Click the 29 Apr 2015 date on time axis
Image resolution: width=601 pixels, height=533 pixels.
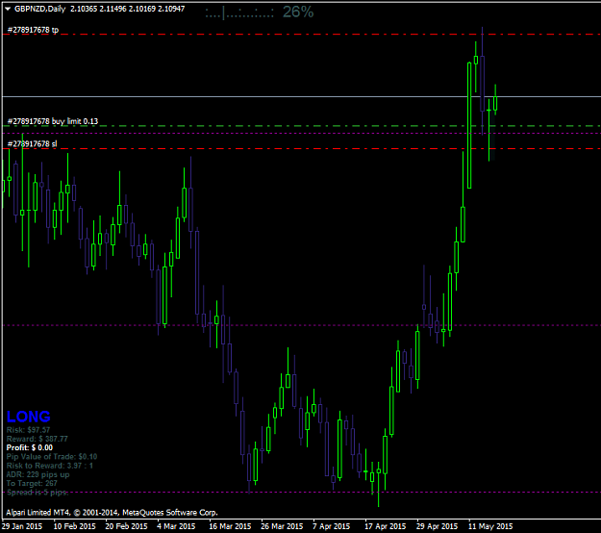pyautogui.click(x=437, y=526)
